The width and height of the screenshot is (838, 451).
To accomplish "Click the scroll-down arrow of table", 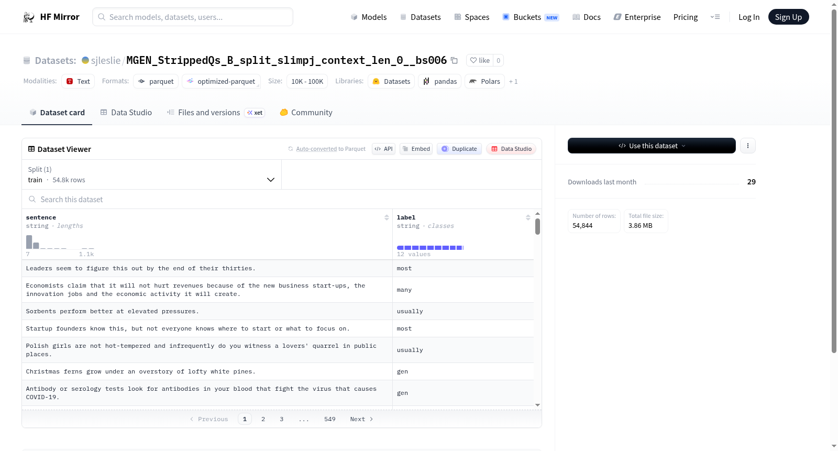I will pyautogui.click(x=537, y=405).
